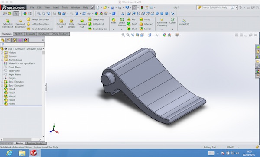Click the Open folder icon in title toolbar

tap(105, 7)
